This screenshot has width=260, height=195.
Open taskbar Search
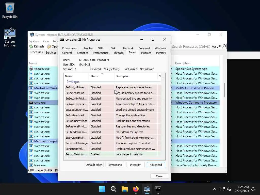click(x=113, y=189)
